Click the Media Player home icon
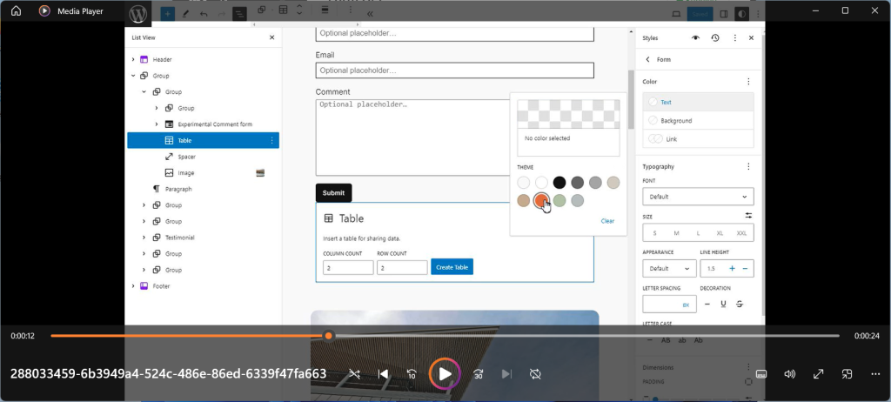Screen dimensions: 891x402 [16, 11]
